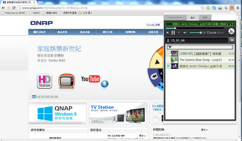This screenshot has height=141, width=242.
Task: Click thumbnail of 超級偶像7 video
Action: click(175, 54)
